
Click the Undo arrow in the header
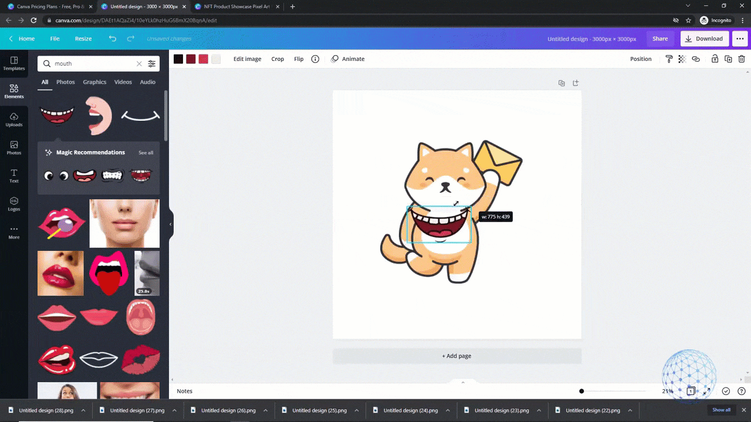113,39
